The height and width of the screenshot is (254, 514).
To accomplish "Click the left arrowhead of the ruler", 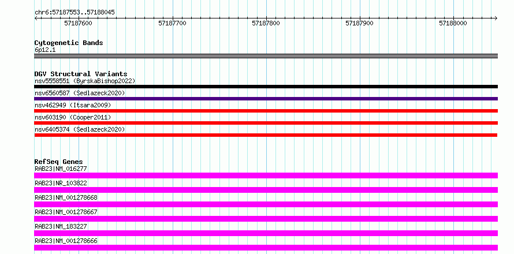I will (x=36, y=18).
